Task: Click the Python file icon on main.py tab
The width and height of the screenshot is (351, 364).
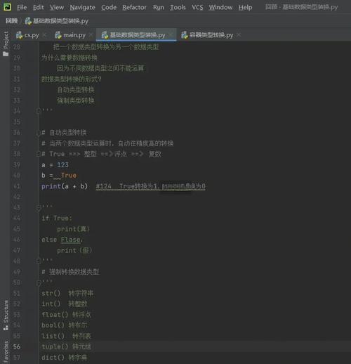Action: (58, 35)
